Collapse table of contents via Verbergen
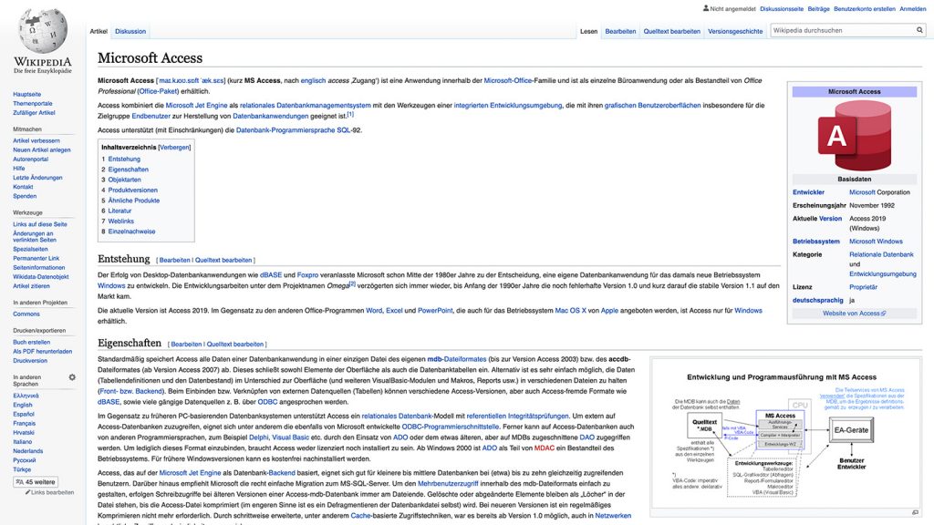 click(x=174, y=147)
